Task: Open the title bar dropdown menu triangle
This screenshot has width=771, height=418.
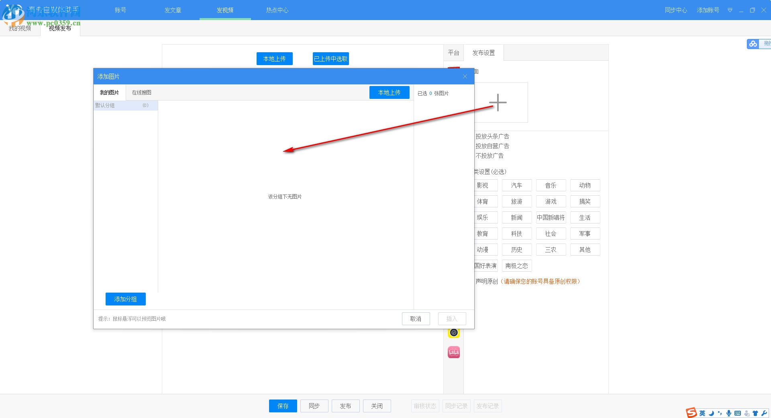Action: [730, 10]
